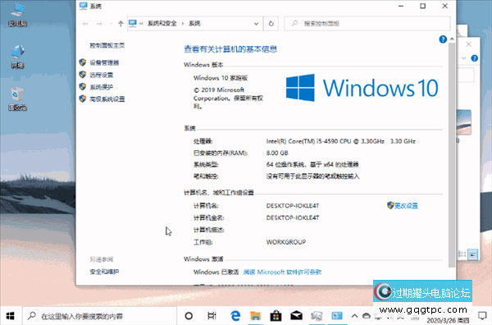Viewport: 492px width, 325px height.
Task: Click the Intel Core i5-4590 processor text
Action: click(341, 141)
